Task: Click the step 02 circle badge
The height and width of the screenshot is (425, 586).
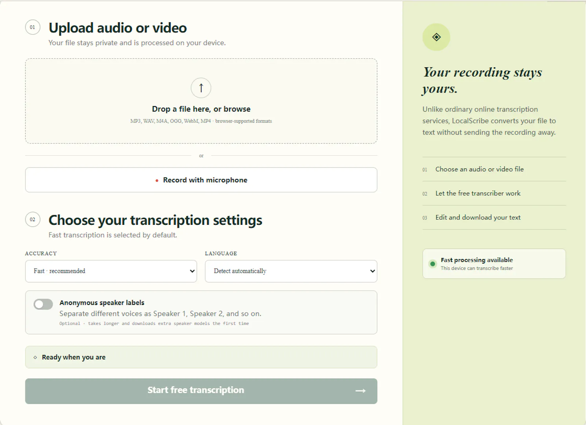Action: [x=33, y=219]
